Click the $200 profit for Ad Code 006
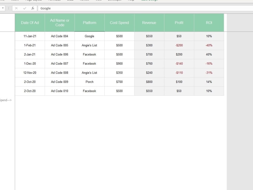 [179, 54]
